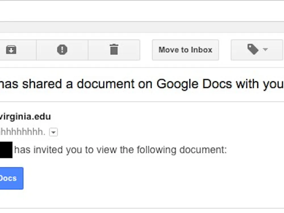The height and width of the screenshot is (213, 284).
Task: Delete the email with the trash icon
Action: [114, 50]
